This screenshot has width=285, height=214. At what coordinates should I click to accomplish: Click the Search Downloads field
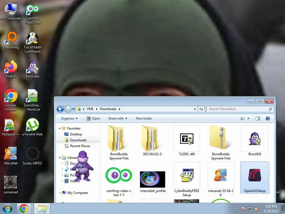point(240,109)
